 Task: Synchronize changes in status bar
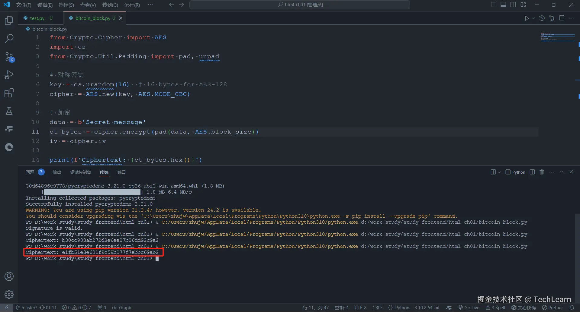click(48, 308)
